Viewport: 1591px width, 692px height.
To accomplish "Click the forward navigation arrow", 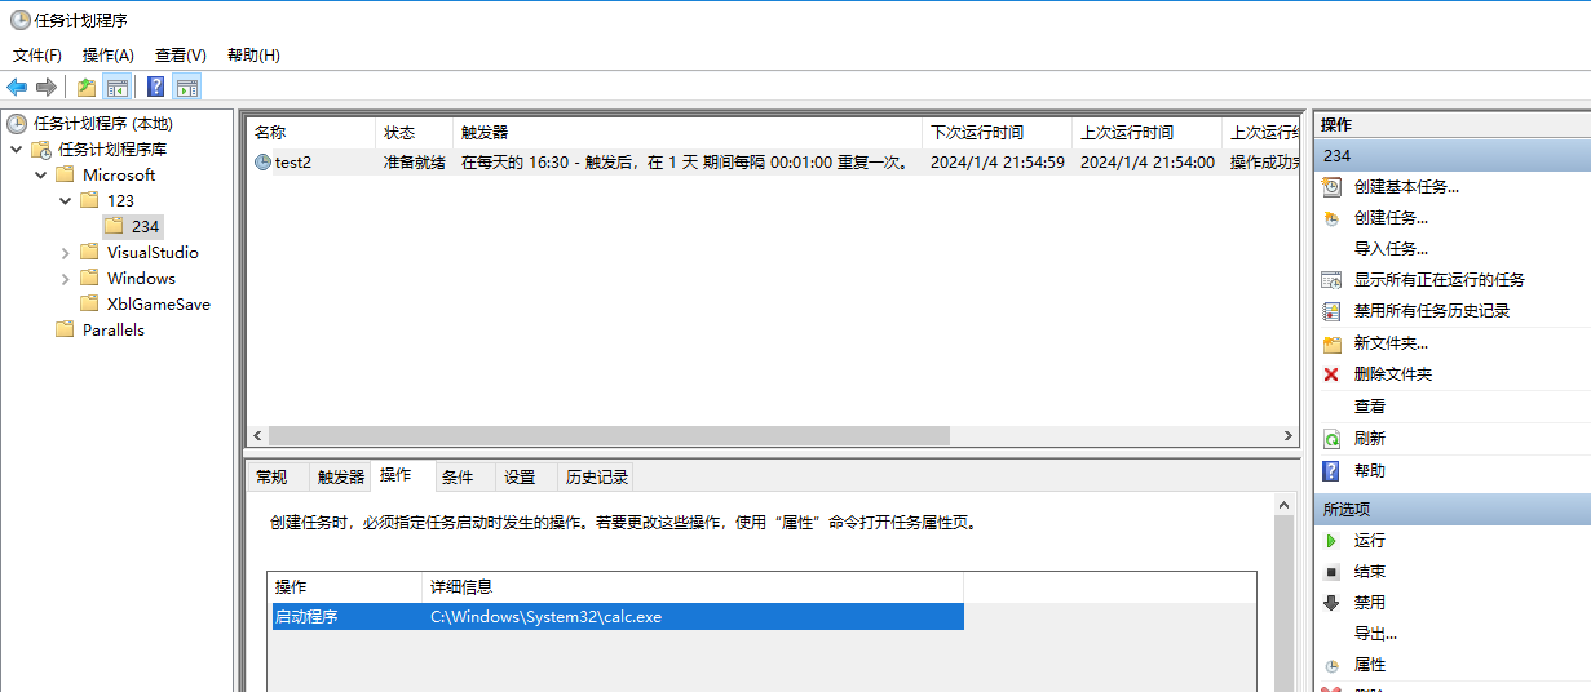I will point(47,86).
